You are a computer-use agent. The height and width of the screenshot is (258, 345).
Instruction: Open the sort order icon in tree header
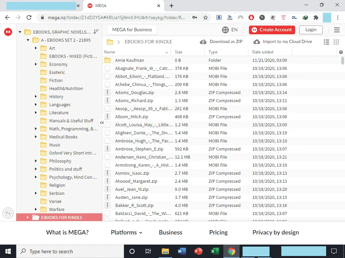coord(96,32)
